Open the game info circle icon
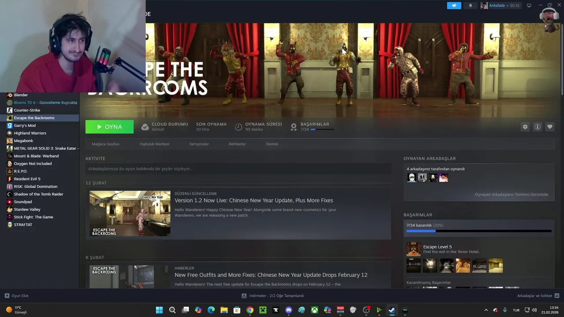564x317 pixels. click(537, 127)
